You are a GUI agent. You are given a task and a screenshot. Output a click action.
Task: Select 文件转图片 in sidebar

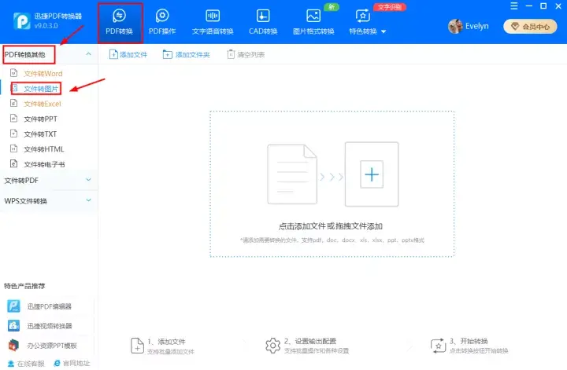click(x=41, y=89)
